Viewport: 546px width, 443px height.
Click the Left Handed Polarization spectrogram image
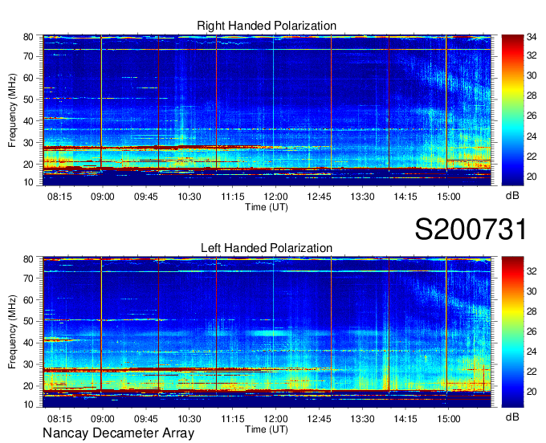coord(267,332)
